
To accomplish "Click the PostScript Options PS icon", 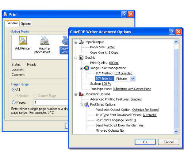I will [x=87, y=105].
